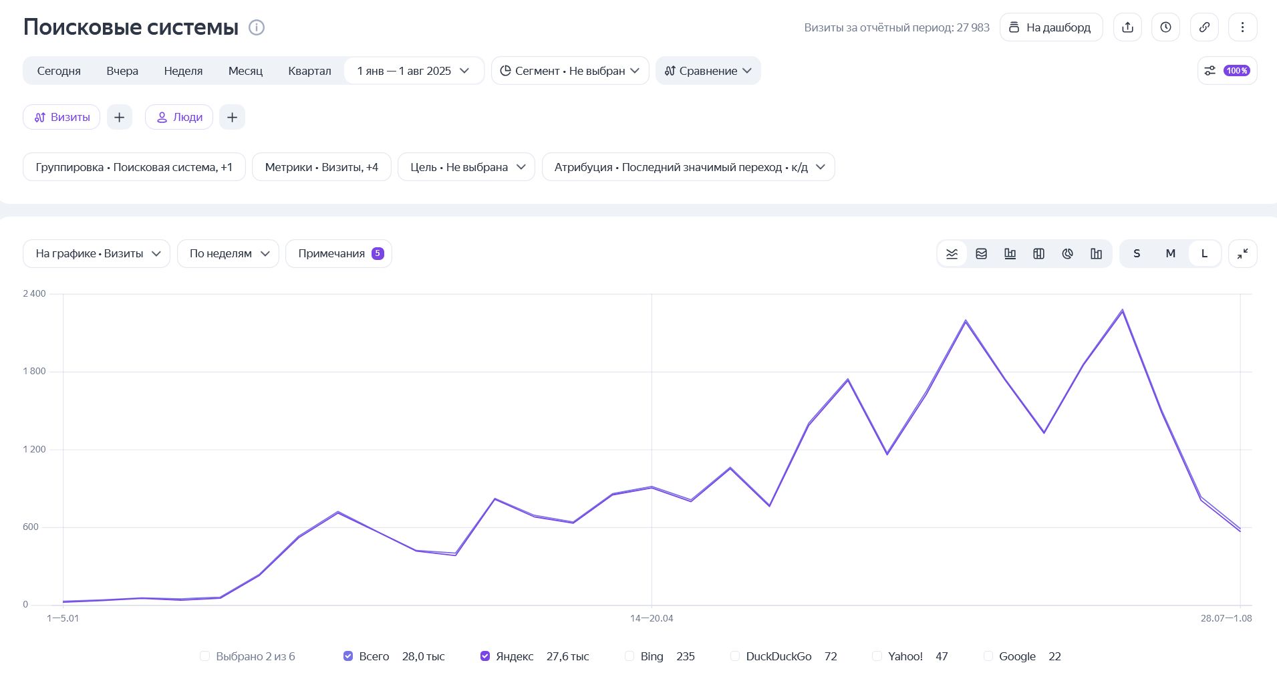Open the На графике · Визиты dropdown
This screenshot has height=679, width=1277.
[96, 254]
